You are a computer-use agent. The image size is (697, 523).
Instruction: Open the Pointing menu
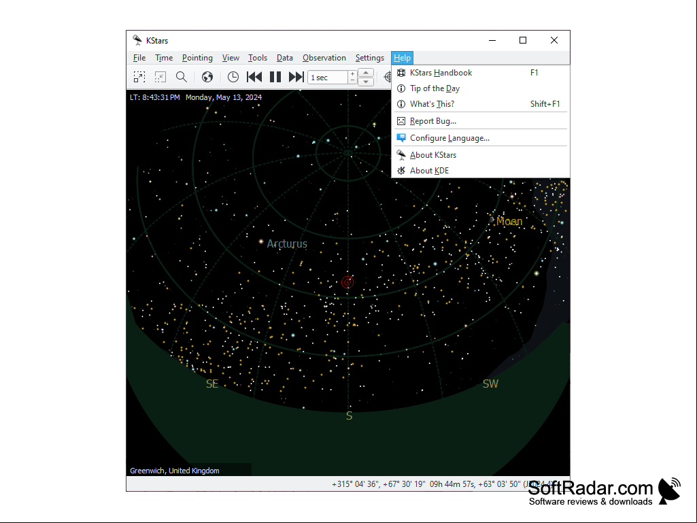(x=197, y=58)
